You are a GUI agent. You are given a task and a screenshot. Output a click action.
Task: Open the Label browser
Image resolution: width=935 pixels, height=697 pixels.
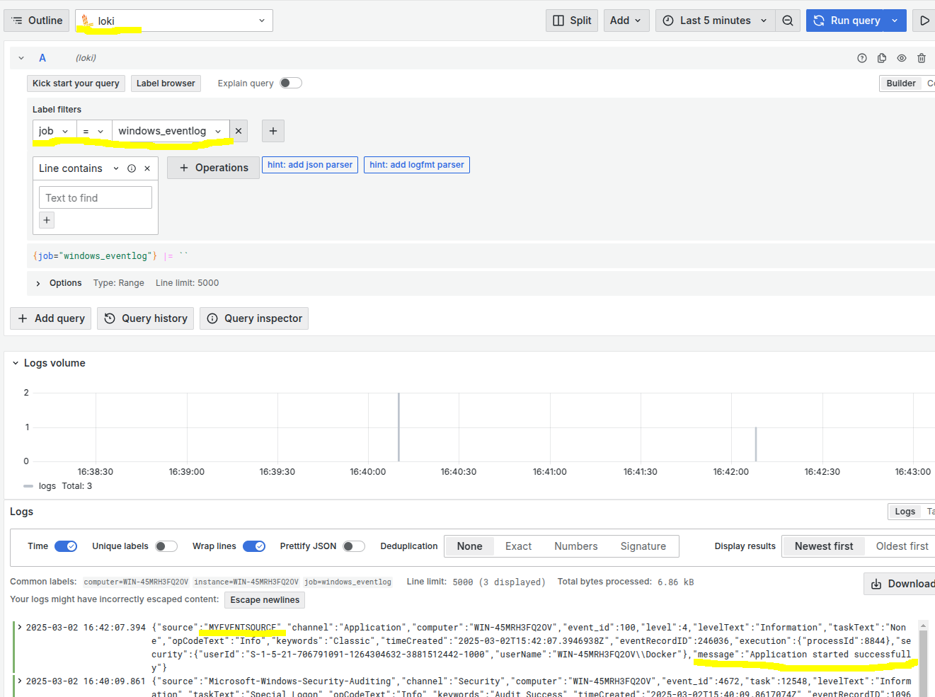(166, 83)
